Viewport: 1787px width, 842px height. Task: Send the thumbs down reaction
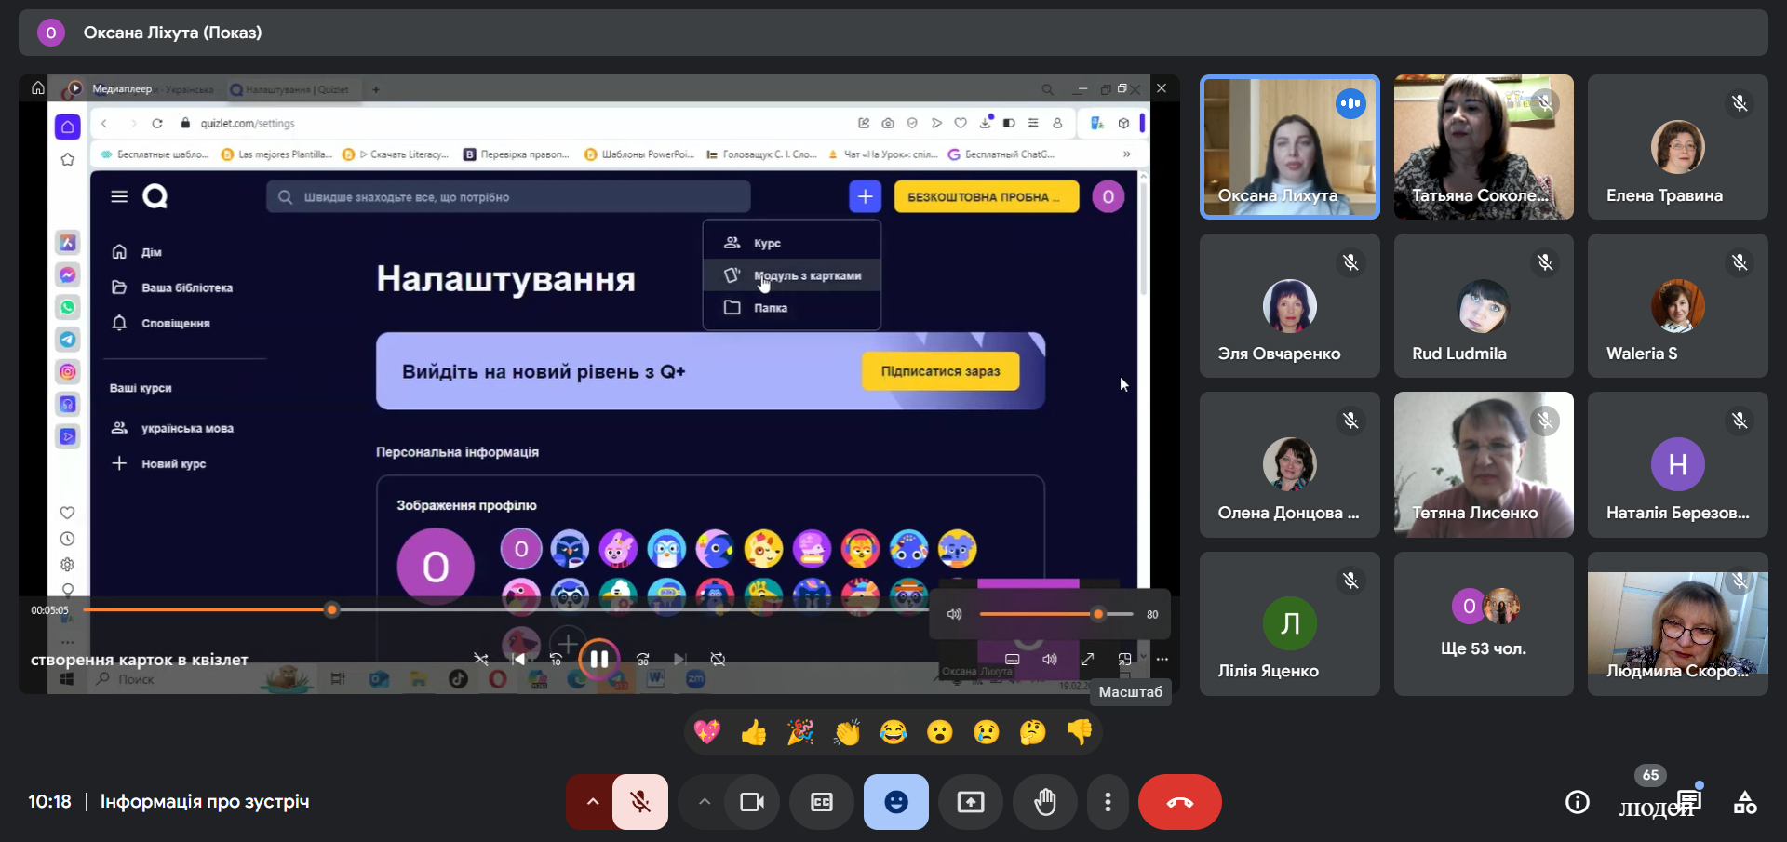1080,733
